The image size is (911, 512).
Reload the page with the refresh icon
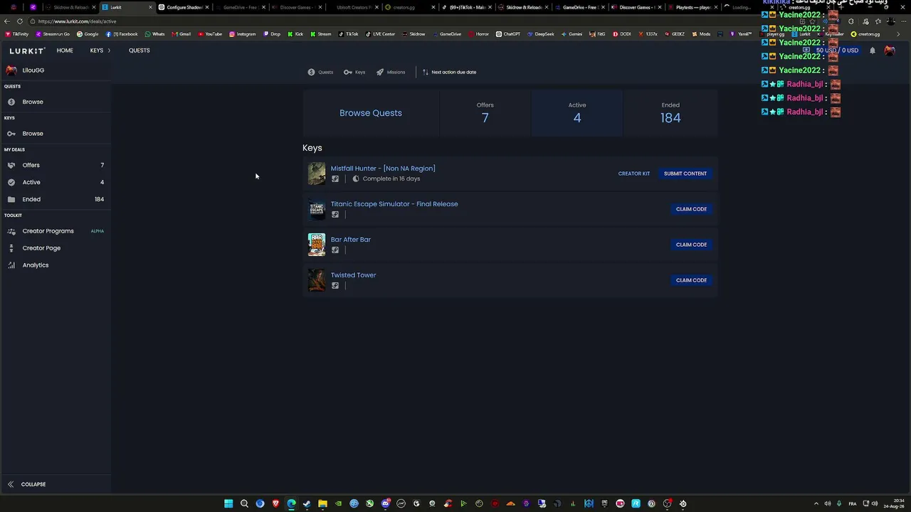point(20,21)
